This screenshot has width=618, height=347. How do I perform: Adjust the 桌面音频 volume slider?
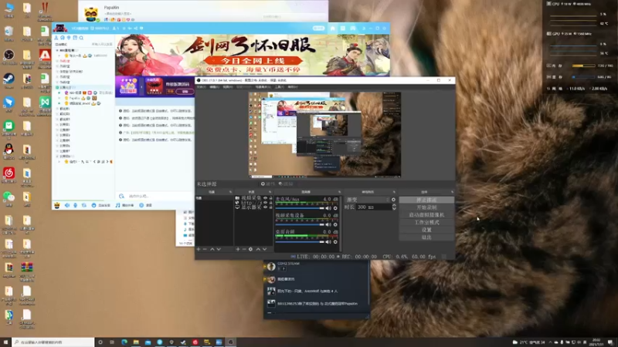(x=300, y=242)
